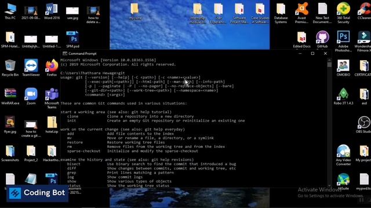This screenshot has height=208, width=371.
Task: Open the OMOBIO image icon
Action: (x=343, y=68)
